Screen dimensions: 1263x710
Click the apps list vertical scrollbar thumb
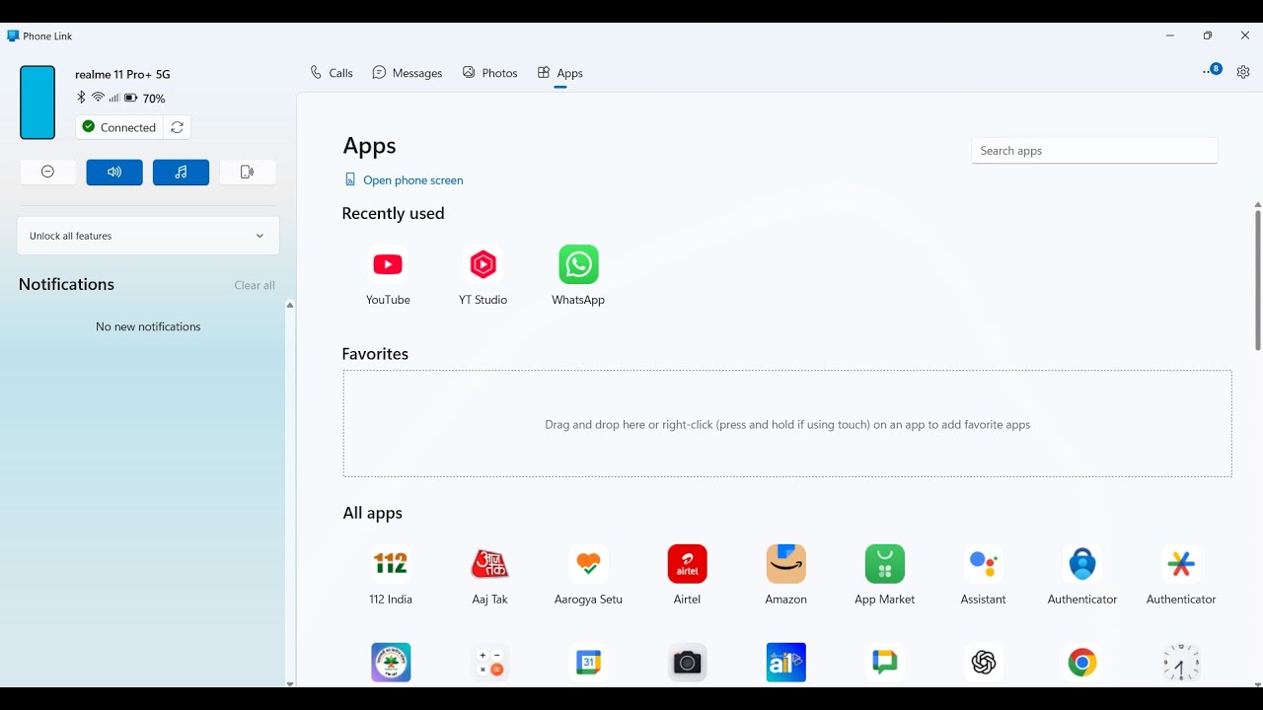(x=1258, y=280)
